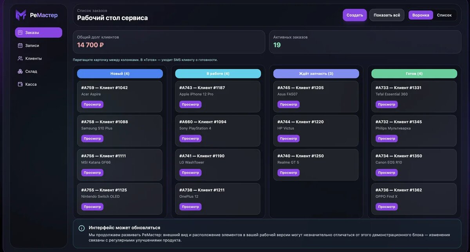Screen dimensions: 470x252
Task: Click the Создать button
Action: [355, 15]
